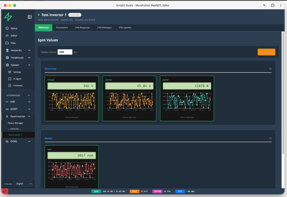Click the Update Interval input field
This screenshot has height=197, width=287.
(x=65, y=52)
